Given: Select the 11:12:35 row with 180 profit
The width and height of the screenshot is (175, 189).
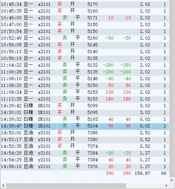Looking at the screenshot, I should click(x=85, y=99).
